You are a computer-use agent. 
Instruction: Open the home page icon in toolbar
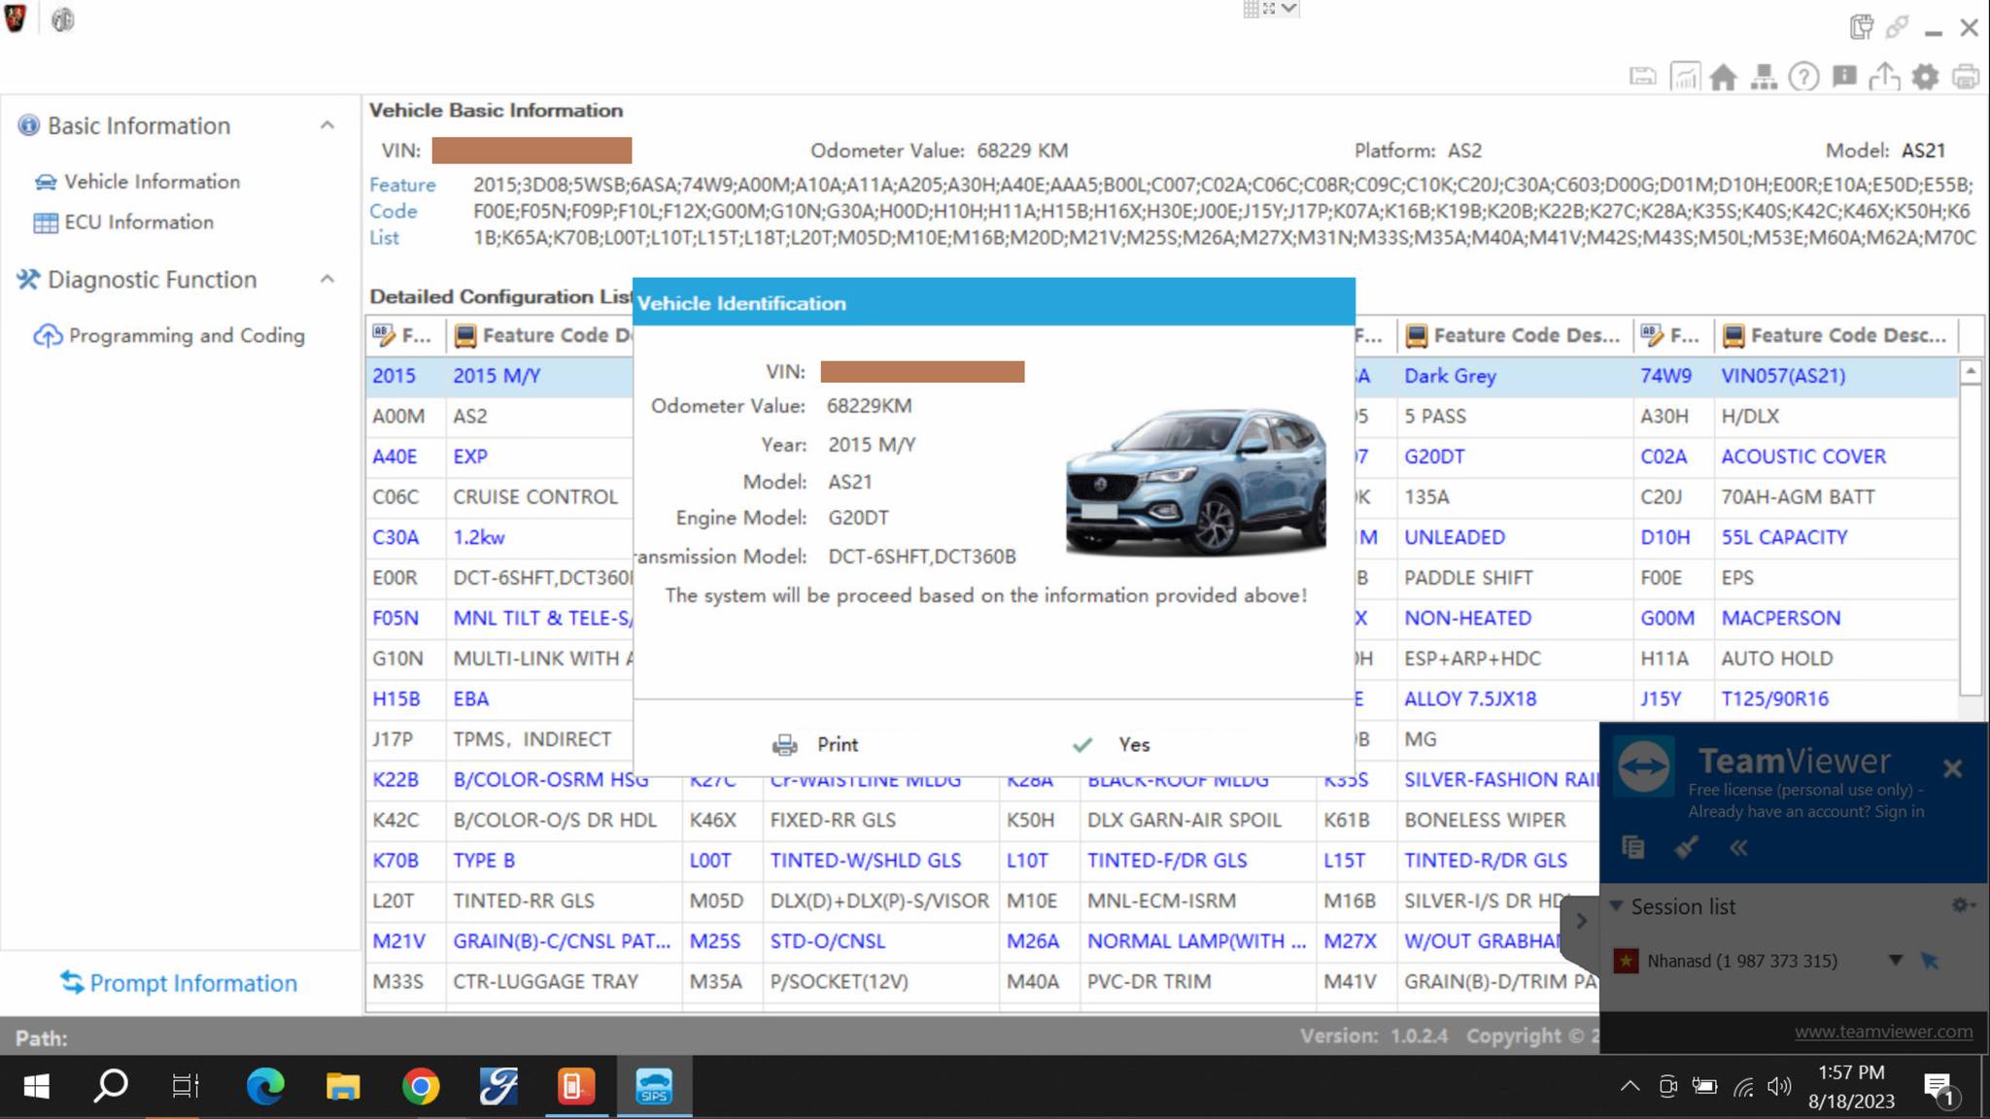pyautogui.click(x=1724, y=77)
